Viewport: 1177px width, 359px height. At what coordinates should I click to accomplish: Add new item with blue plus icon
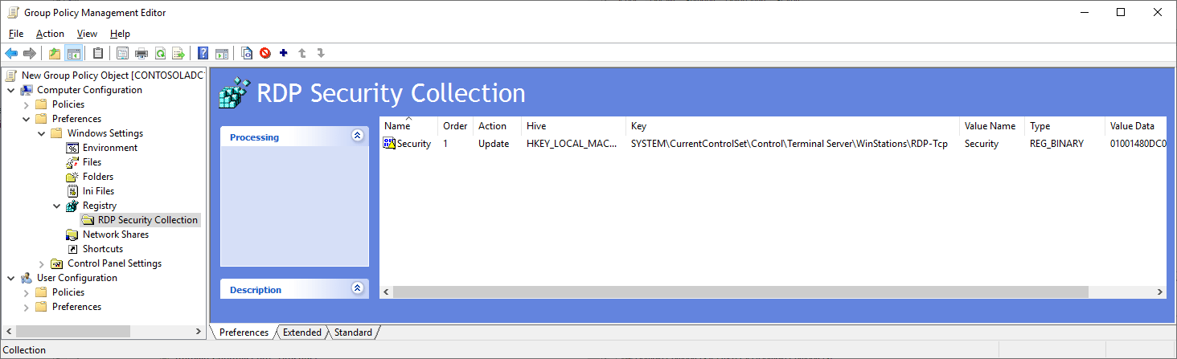284,53
